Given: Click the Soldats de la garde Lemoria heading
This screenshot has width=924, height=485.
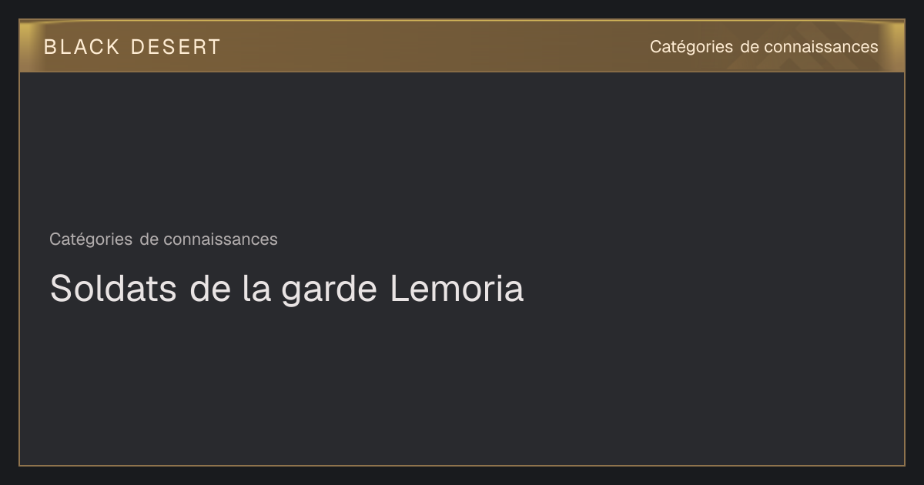Looking at the screenshot, I should pos(286,289).
